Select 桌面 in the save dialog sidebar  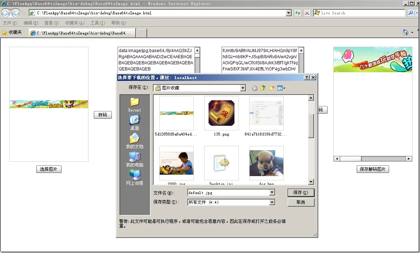(x=134, y=122)
